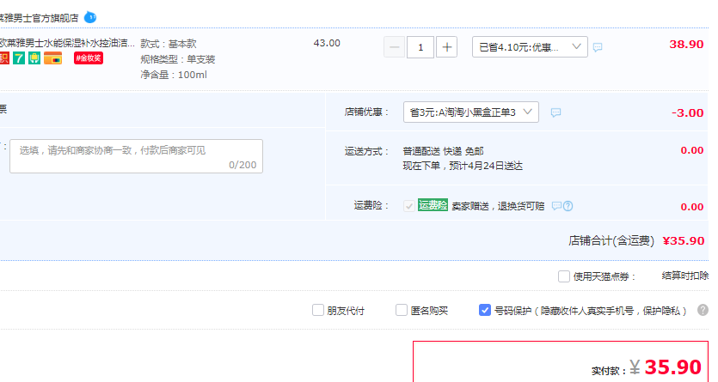The image size is (718, 382).
Task: Open the 欧莱雅男士 product title link
Action: (x=67, y=43)
